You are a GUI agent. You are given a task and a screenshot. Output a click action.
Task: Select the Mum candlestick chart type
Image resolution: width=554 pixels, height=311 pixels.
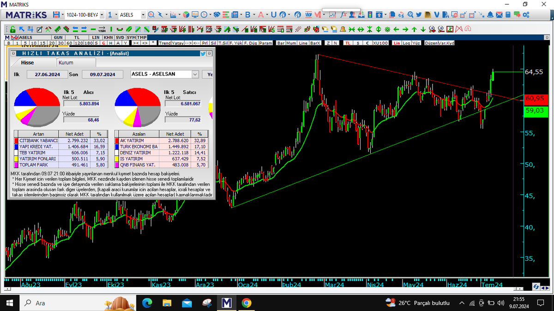point(291,43)
